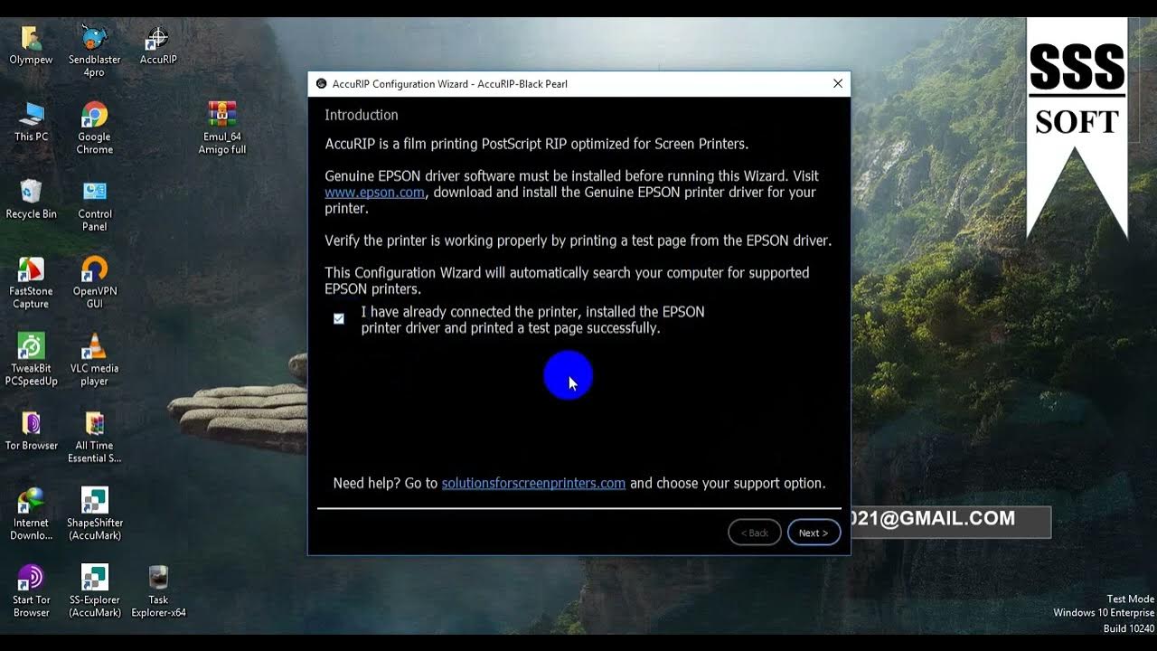Click the 'AccuRIP is a film printing PostScript RIP' sentence
1157x651 pixels.
click(x=537, y=144)
